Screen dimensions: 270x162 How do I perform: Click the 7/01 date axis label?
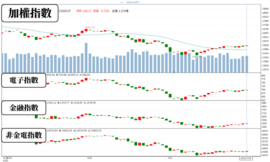(170, 158)
